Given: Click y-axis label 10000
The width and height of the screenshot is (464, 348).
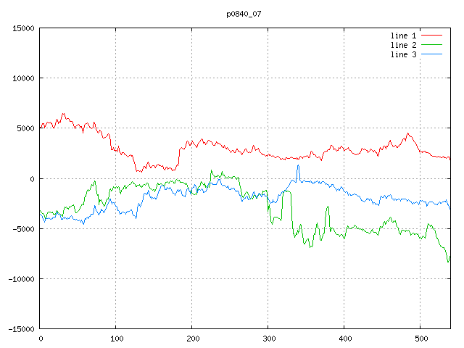Looking at the screenshot, I should coord(23,78).
